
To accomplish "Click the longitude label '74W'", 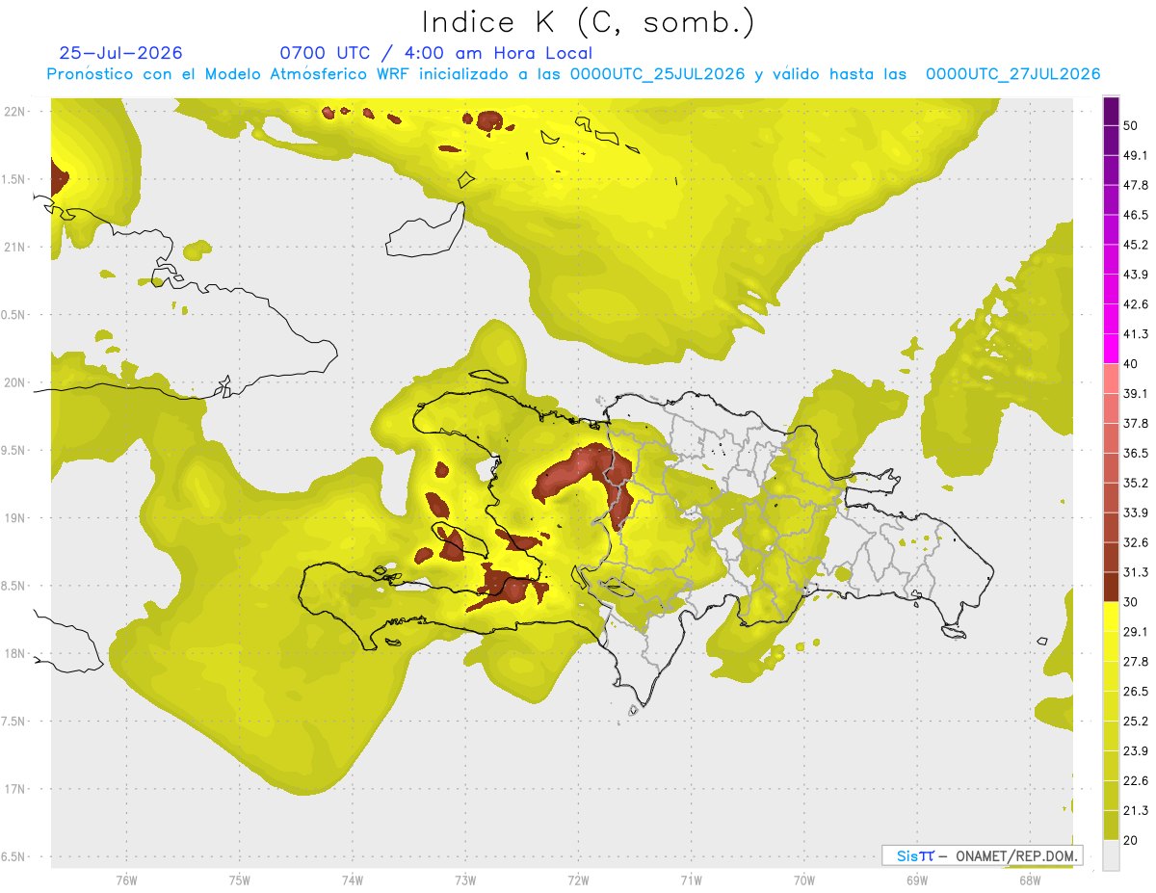I will (x=353, y=880).
